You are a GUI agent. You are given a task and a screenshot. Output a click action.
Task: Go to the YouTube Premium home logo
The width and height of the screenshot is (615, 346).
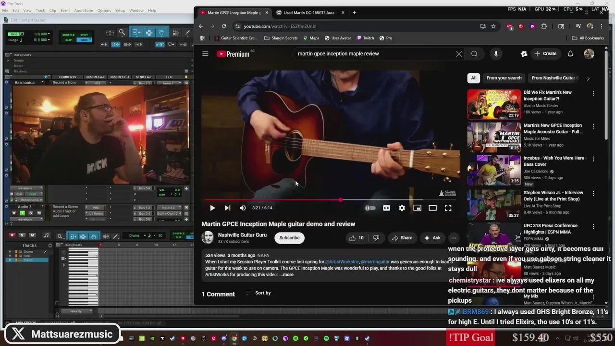point(233,54)
